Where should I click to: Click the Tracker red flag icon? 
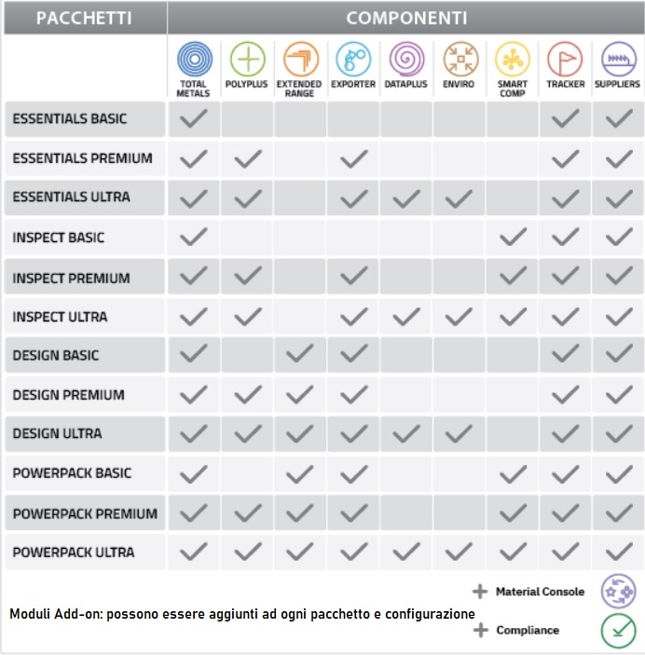pyautogui.click(x=565, y=59)
